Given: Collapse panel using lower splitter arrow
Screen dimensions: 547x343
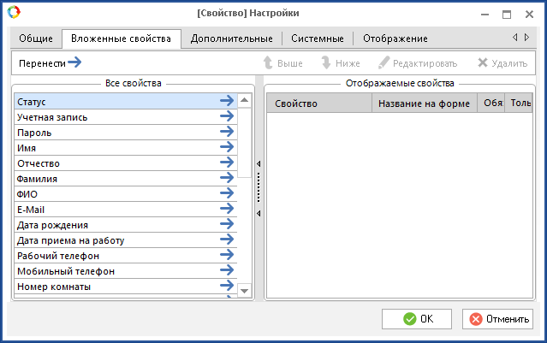Looking at the screenshot, I should tap(259, 213).
